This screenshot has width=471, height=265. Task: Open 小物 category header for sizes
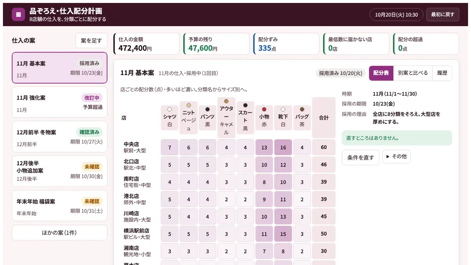(x=264, y=118)
